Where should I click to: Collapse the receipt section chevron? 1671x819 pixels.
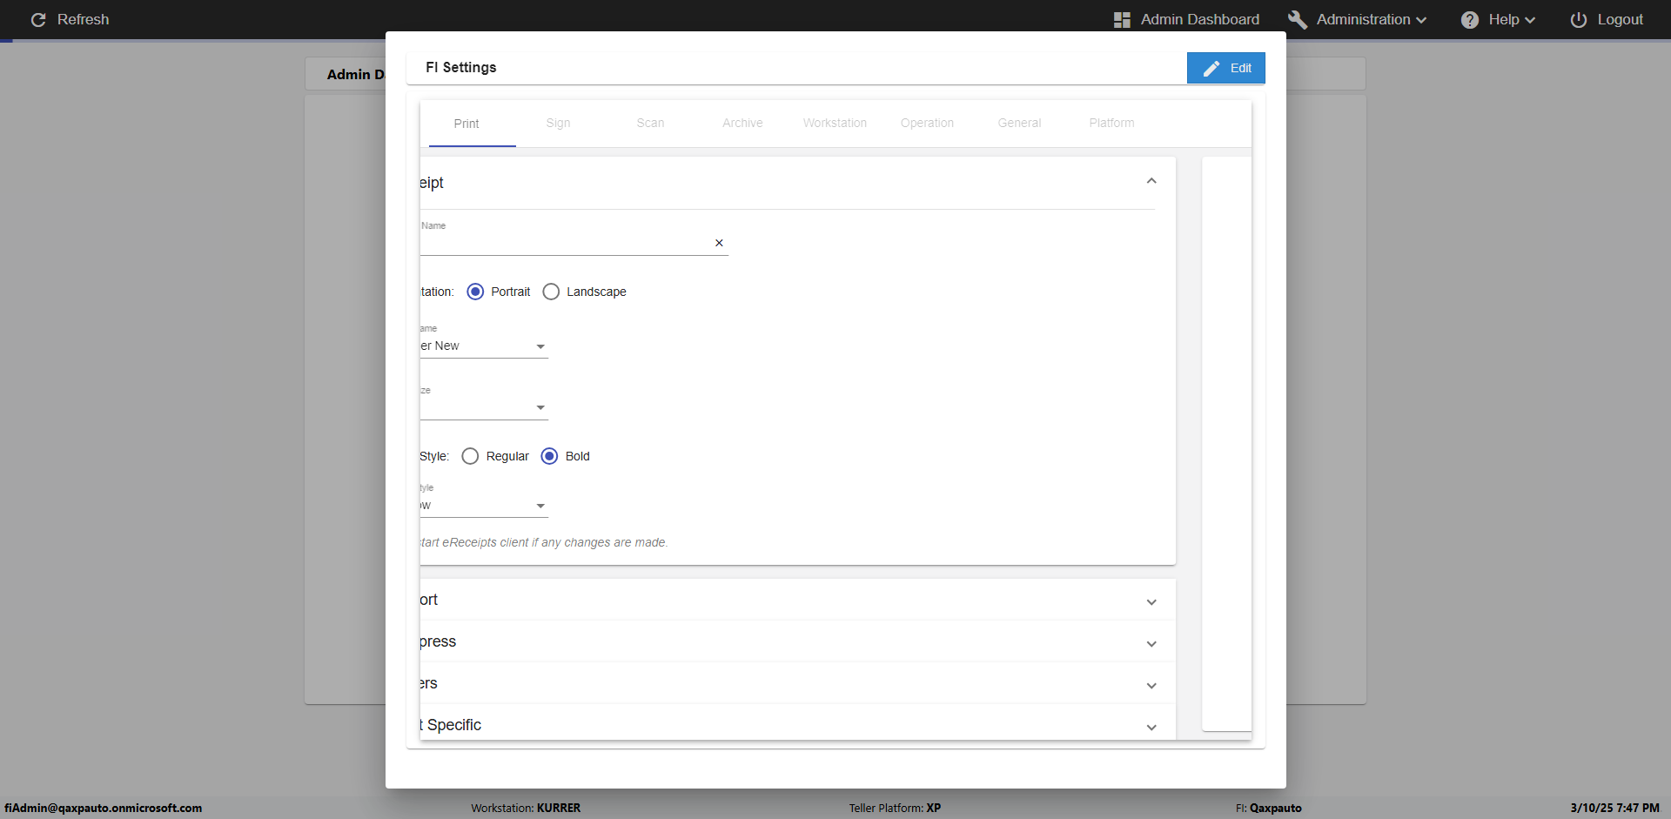click(x=1151, y=181)
